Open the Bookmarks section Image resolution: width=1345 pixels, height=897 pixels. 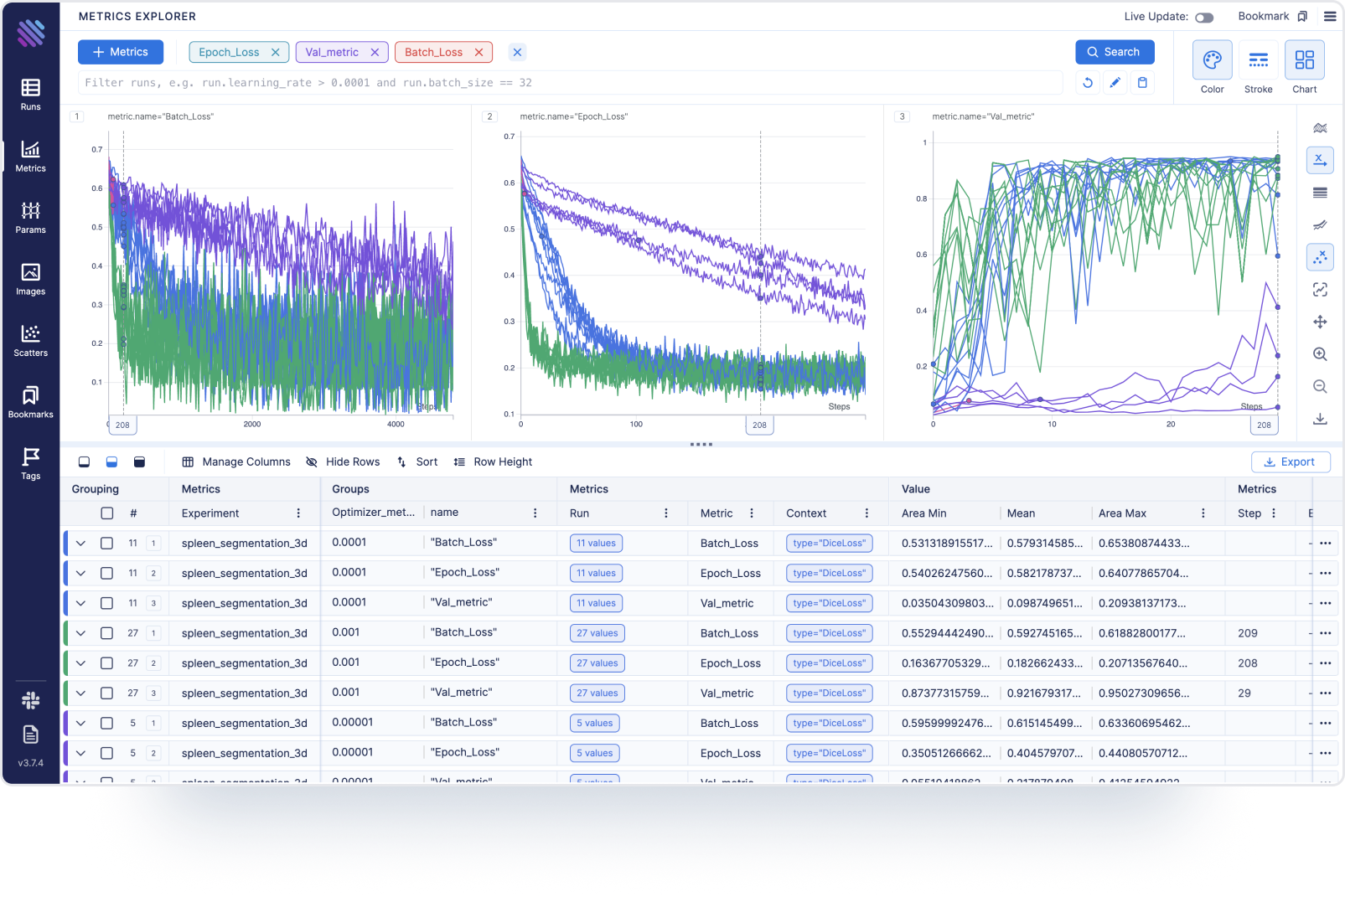pos(30,402)
